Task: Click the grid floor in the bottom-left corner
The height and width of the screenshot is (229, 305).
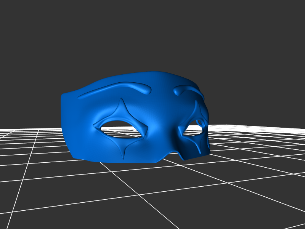Action: pyautogui.click(x=23, y=213)
